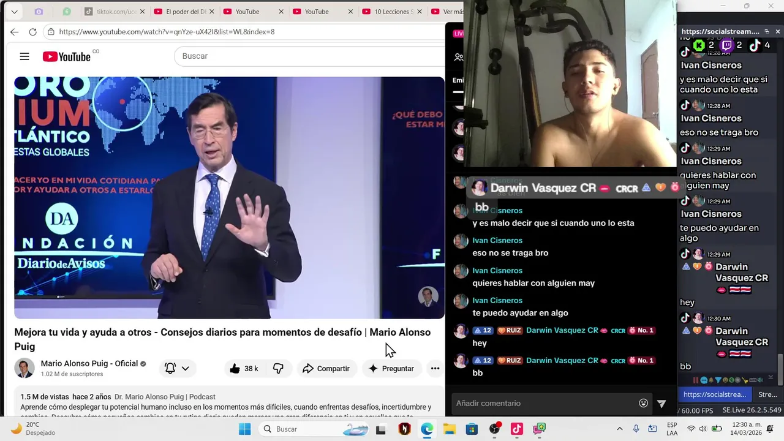Open more actions three-dot menu under video
The image size is (784, 441).
click(435, 369)
